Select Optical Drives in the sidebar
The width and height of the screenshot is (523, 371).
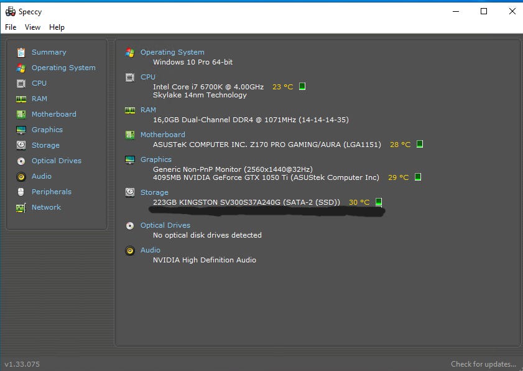click(x=57, y=161)
